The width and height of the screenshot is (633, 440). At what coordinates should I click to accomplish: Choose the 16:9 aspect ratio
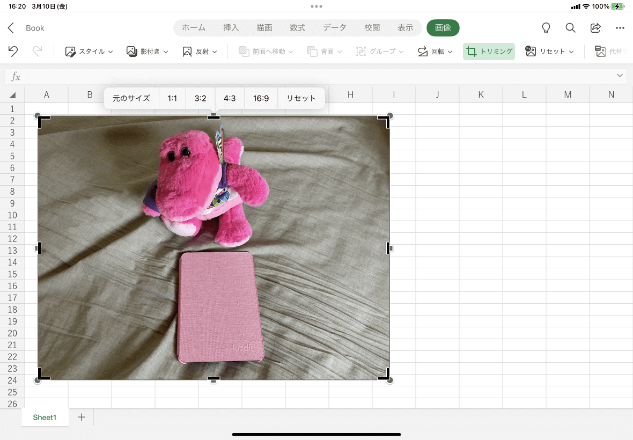pos(261,98)
